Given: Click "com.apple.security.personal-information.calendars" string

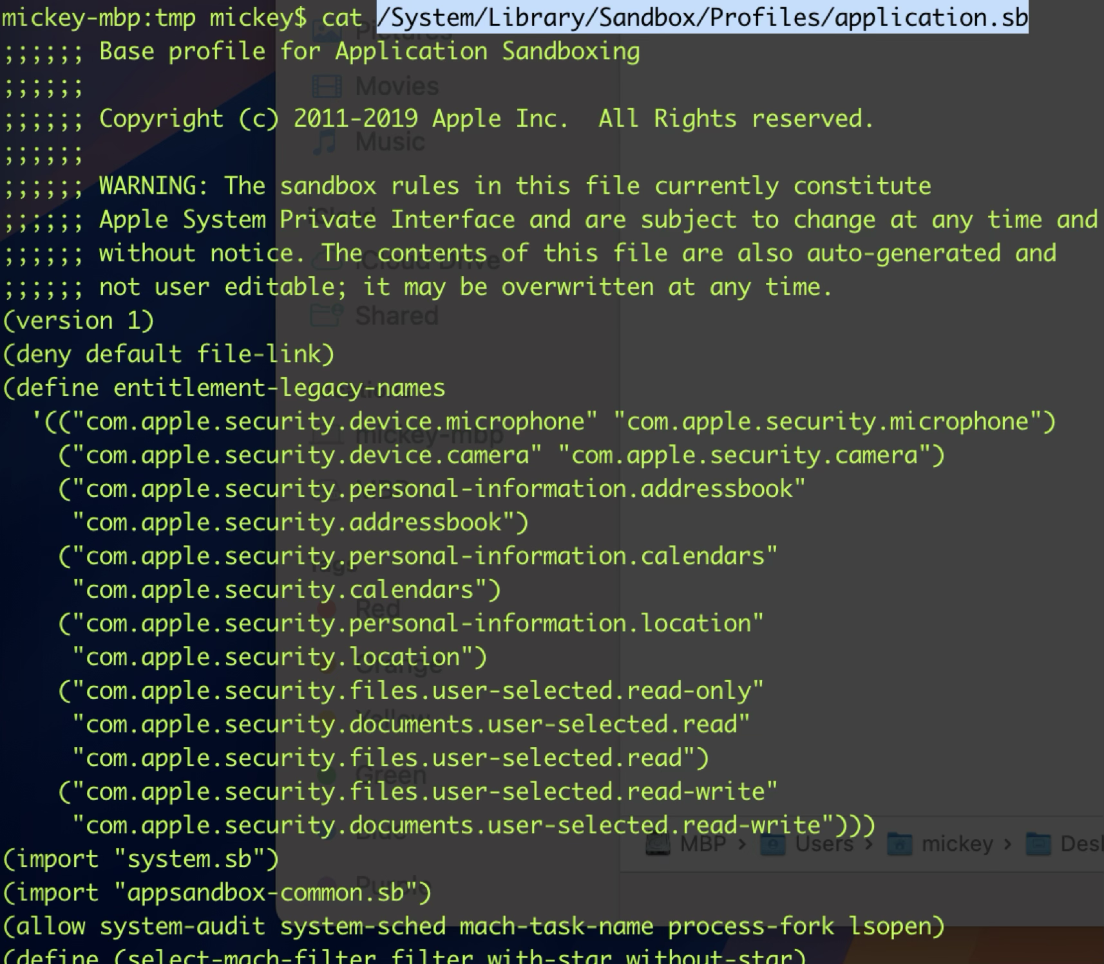Looking at the screenshot, I should (x=424, y=556).
